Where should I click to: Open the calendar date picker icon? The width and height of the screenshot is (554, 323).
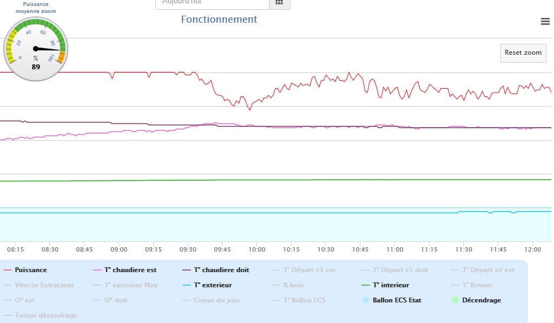coord(279,3)
